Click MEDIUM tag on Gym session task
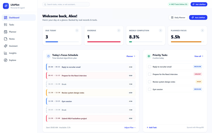212x133 pixels. click(198, 89)
